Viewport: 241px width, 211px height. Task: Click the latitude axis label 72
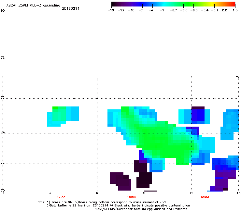click(3, 163)
